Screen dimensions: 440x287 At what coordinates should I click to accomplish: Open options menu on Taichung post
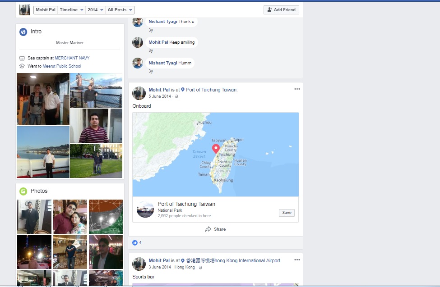point(297,89)
